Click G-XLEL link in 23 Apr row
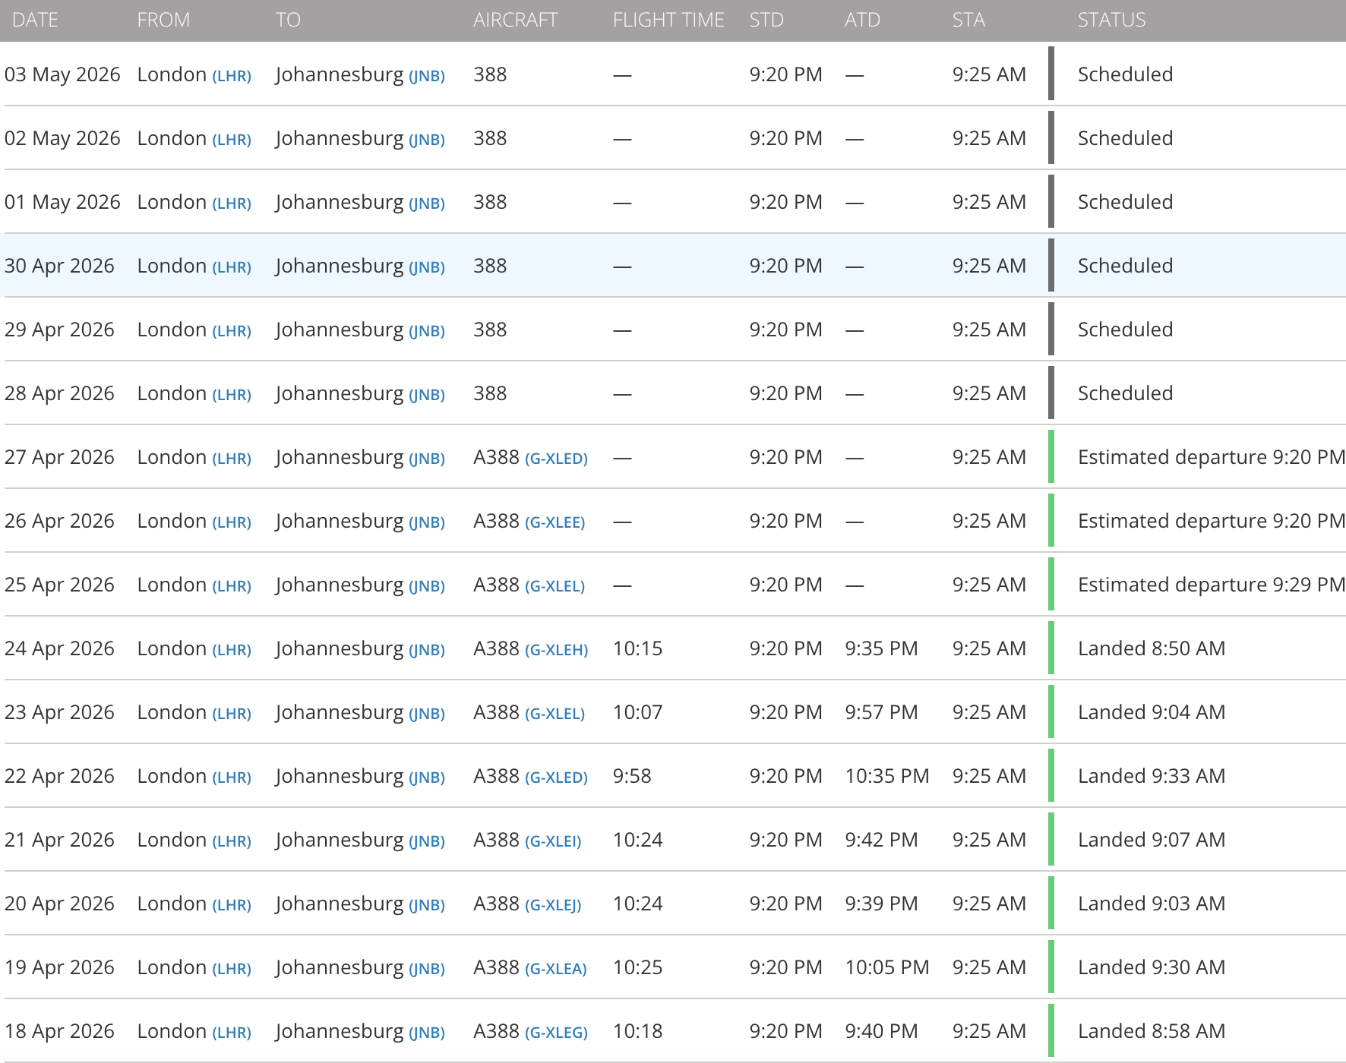The height and width of the screenshot is (1063, 1346). (x=555, y=714)
